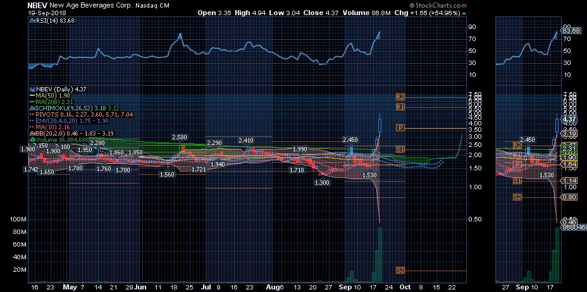The width and height of the screenshot is (587, 292).
Task: Click the 8680468 volume tag on right axis
Action: pos(574,227)
